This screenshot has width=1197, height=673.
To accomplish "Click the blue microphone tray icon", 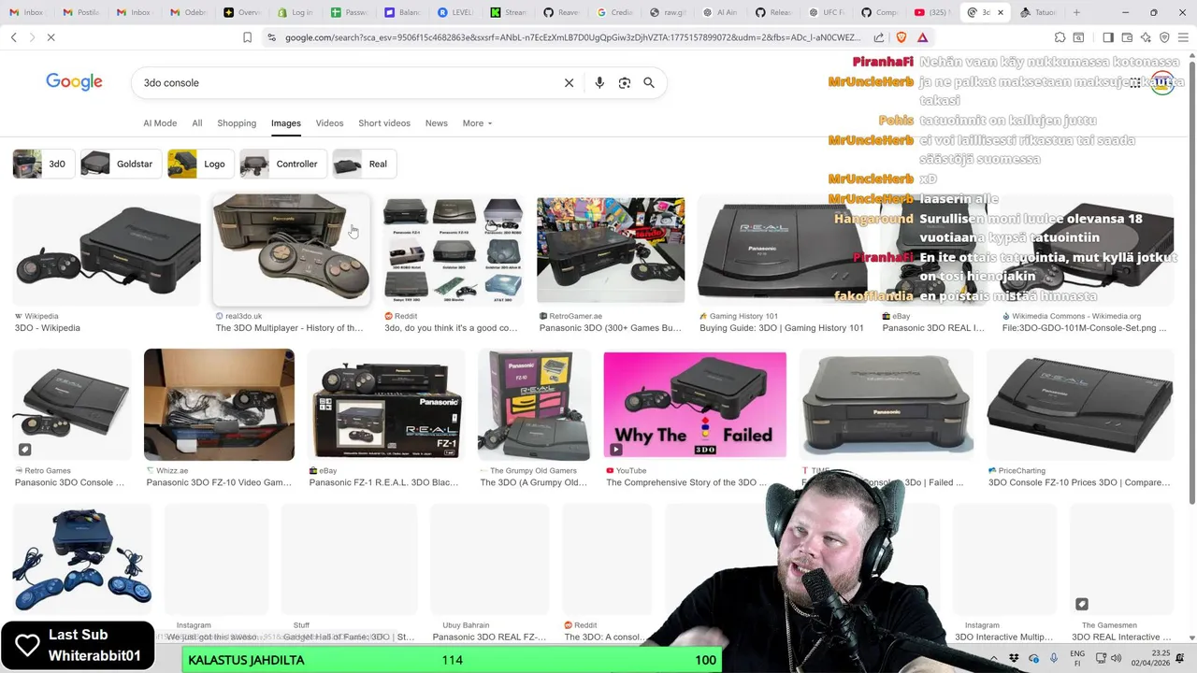I will click(1054, 659).
